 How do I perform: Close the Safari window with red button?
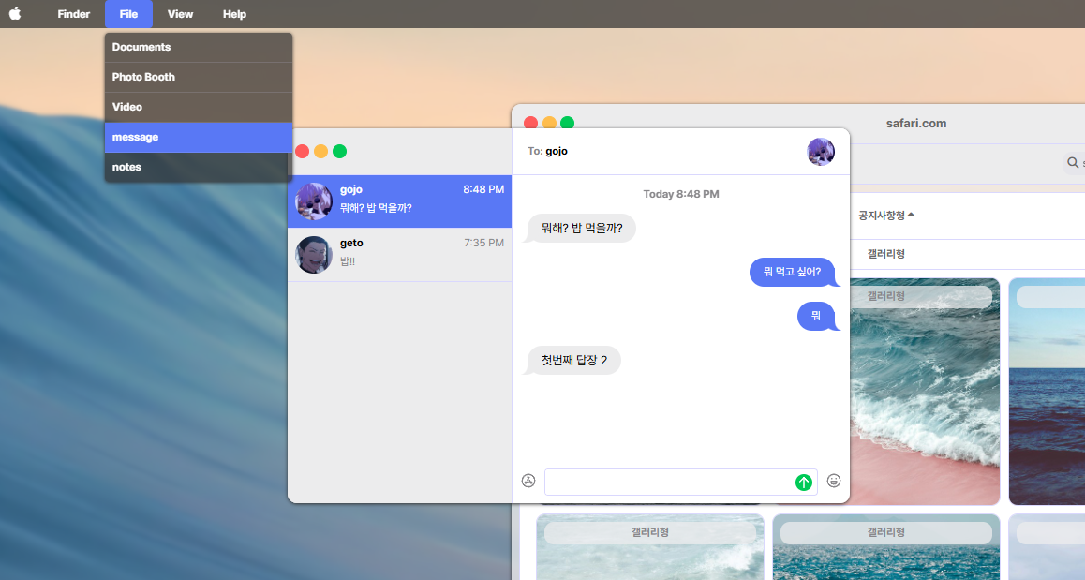(x=530, y=123)
